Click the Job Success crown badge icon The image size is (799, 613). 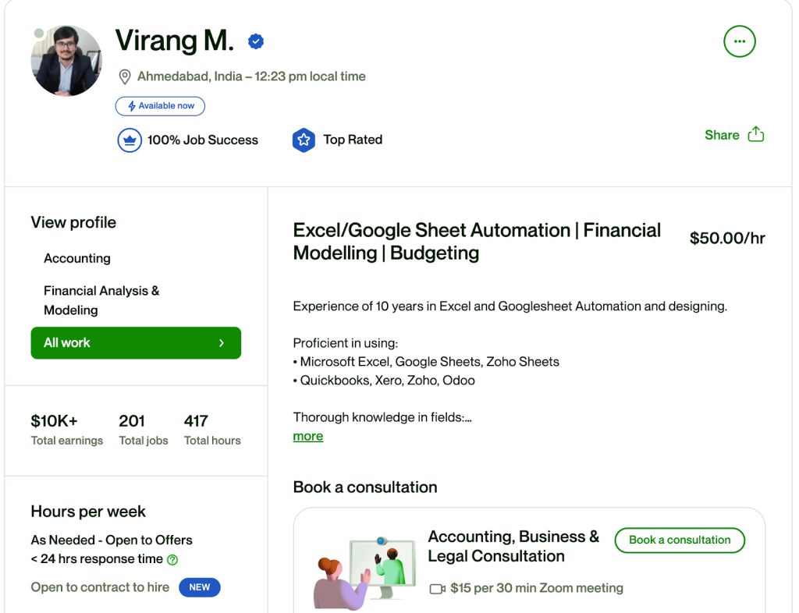(x=129, y=140)
